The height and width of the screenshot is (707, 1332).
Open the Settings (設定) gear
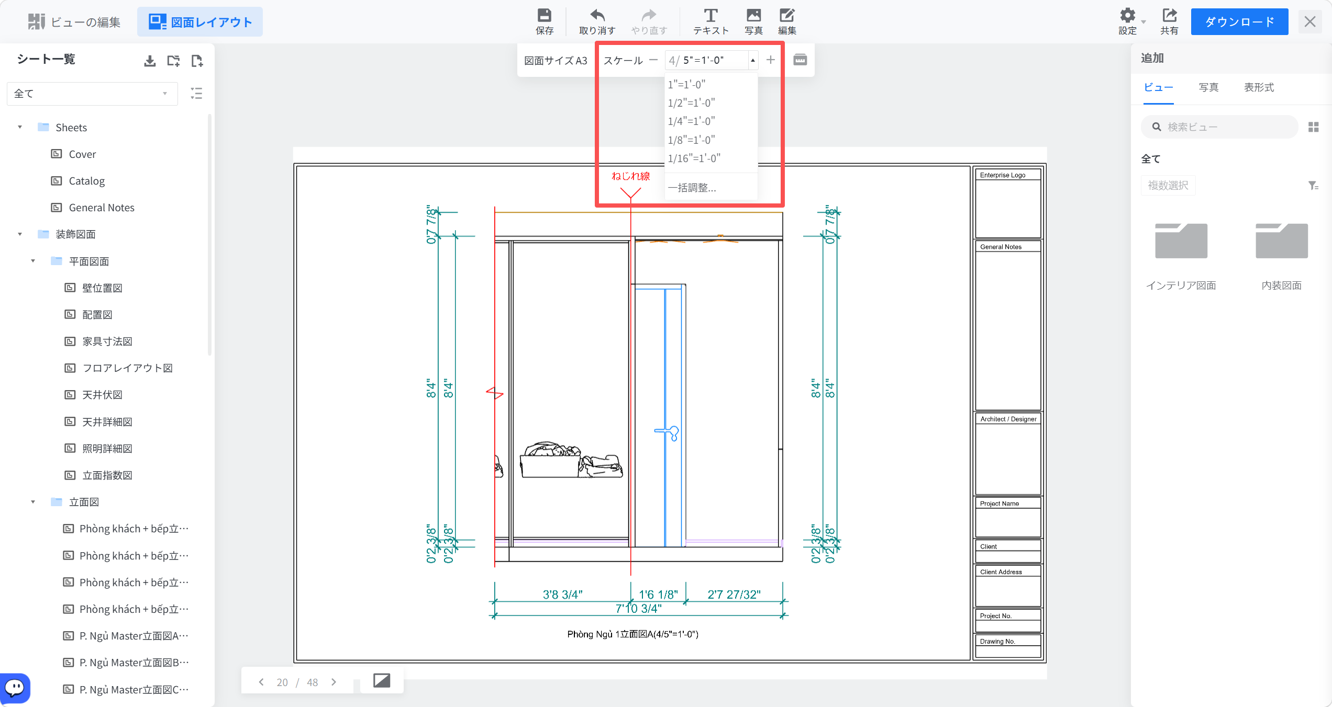click(x=1127, y=21)
